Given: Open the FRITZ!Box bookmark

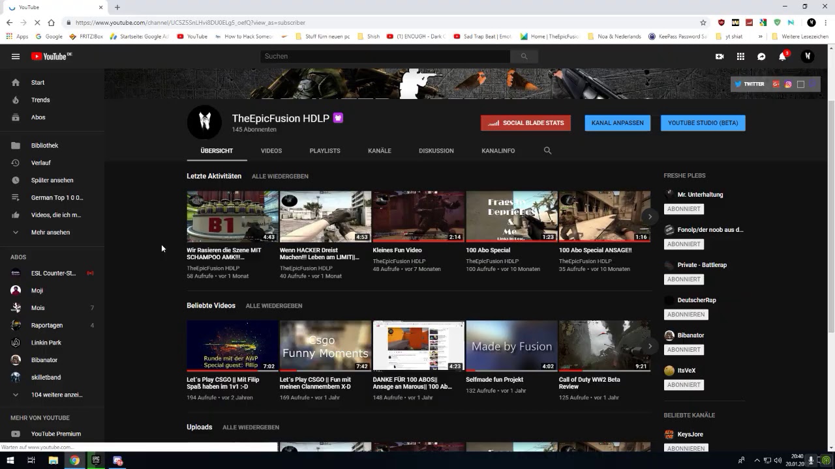Looking at the screenshot, I should pos(86,36).
